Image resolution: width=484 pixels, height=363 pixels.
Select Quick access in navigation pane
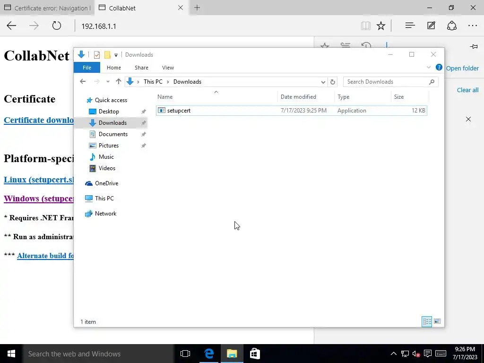(111, 100)
